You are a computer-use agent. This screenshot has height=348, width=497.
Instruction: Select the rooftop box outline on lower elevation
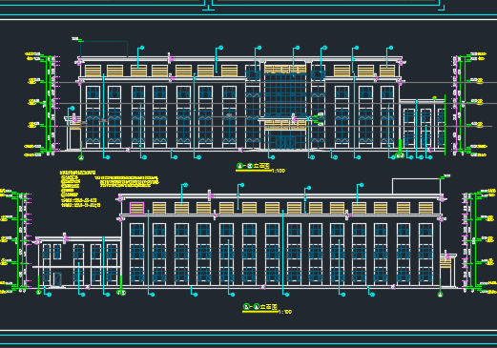416,186
